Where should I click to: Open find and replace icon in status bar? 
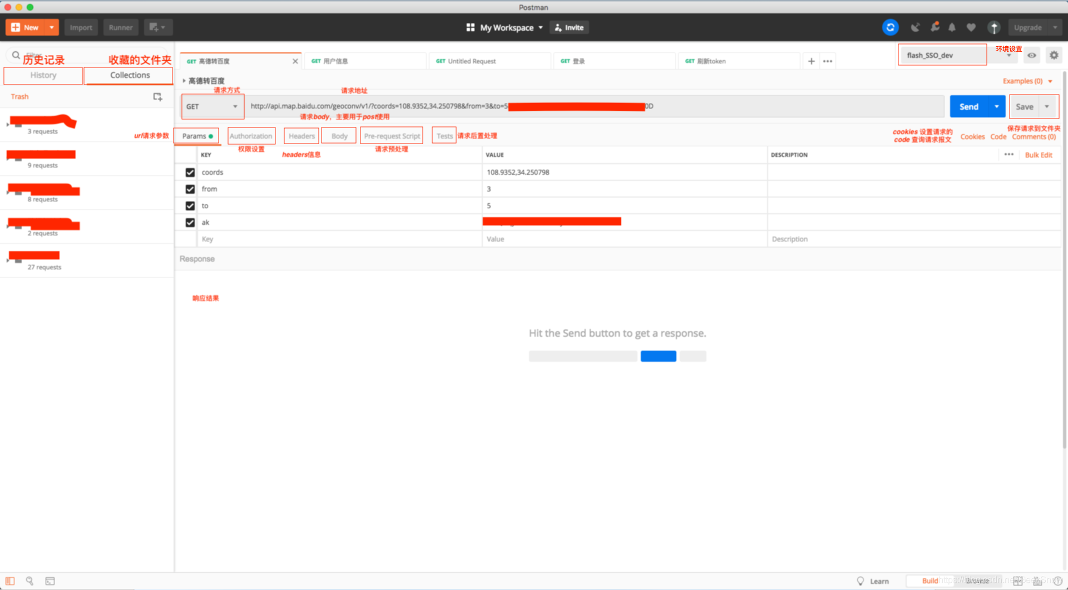tap(29, 581)
